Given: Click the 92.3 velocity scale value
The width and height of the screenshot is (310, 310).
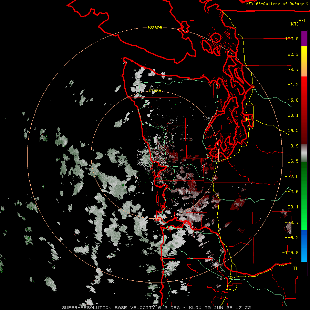Looking at the screenshot, I should click(x=293, y=54).
